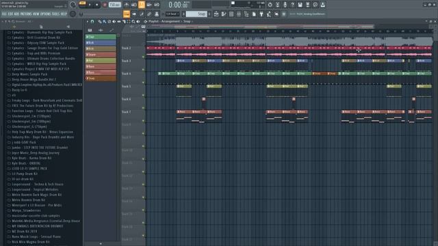Click the chat bubble icon in top toolbar
This screenshot has height=246, width=438.
pyautogui.click(x=315, y=5)
